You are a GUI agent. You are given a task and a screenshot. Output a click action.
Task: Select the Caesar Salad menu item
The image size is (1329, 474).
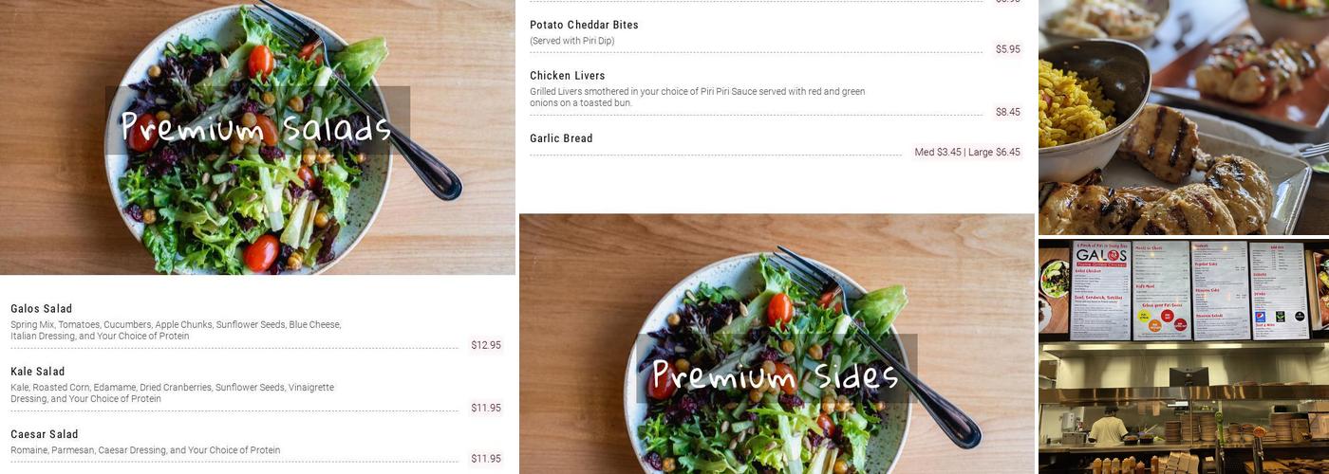pyautogui.click(x=45, y=434)
